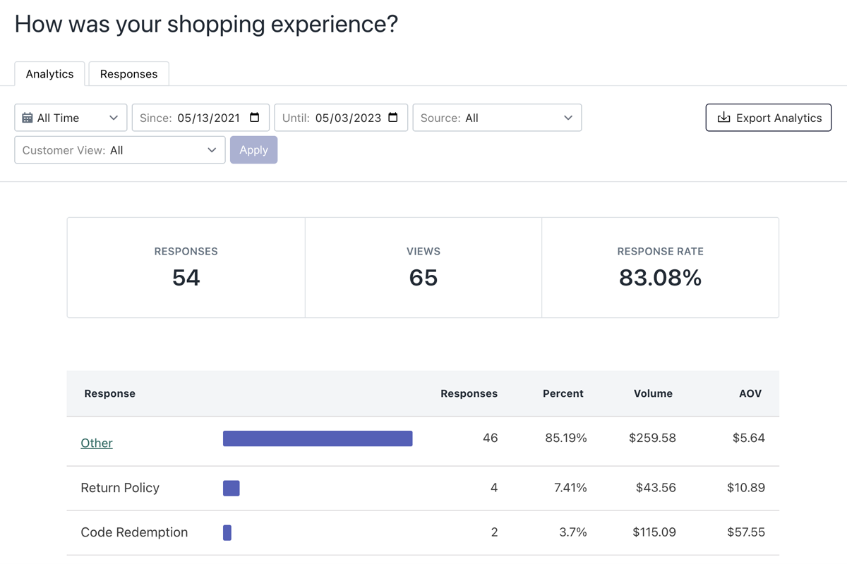
Task: Open the Since date picker calendar icon
Action: tap(255, 118)
